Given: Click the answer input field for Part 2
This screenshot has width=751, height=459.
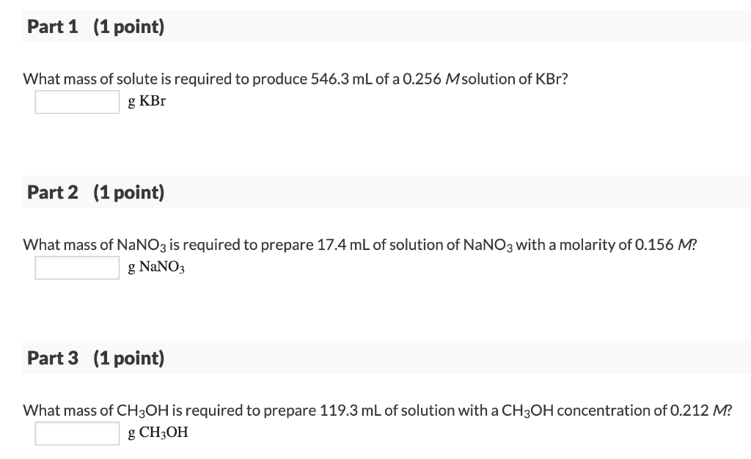Looking at the screenshot, I should [76, 268].
